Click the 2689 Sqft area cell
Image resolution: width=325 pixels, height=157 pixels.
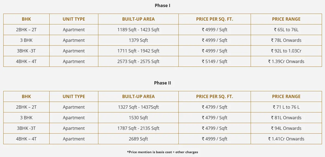tap(138, 139)
